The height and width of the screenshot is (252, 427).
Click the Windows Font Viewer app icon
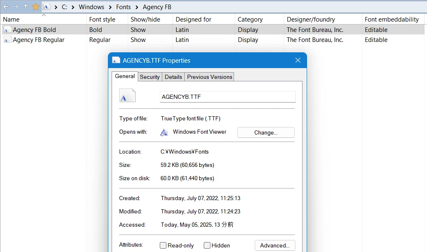[164, 132]
